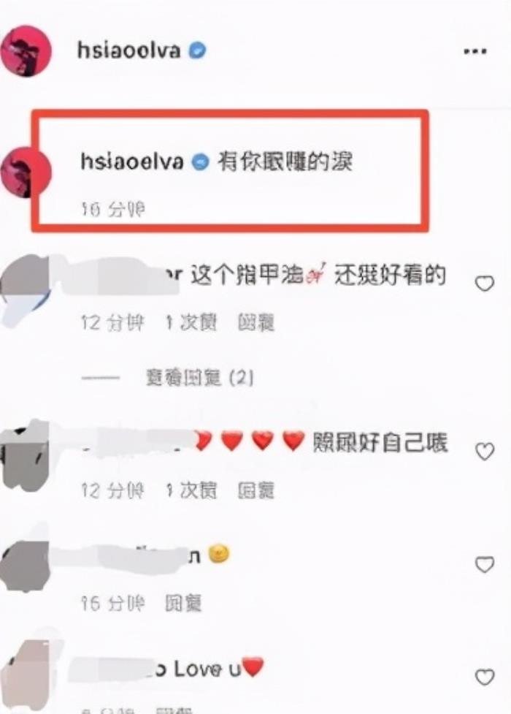Viewport: 511px width, 714px height.
Task: Reply to the smiley emoji comment
Action: (183, 604)
